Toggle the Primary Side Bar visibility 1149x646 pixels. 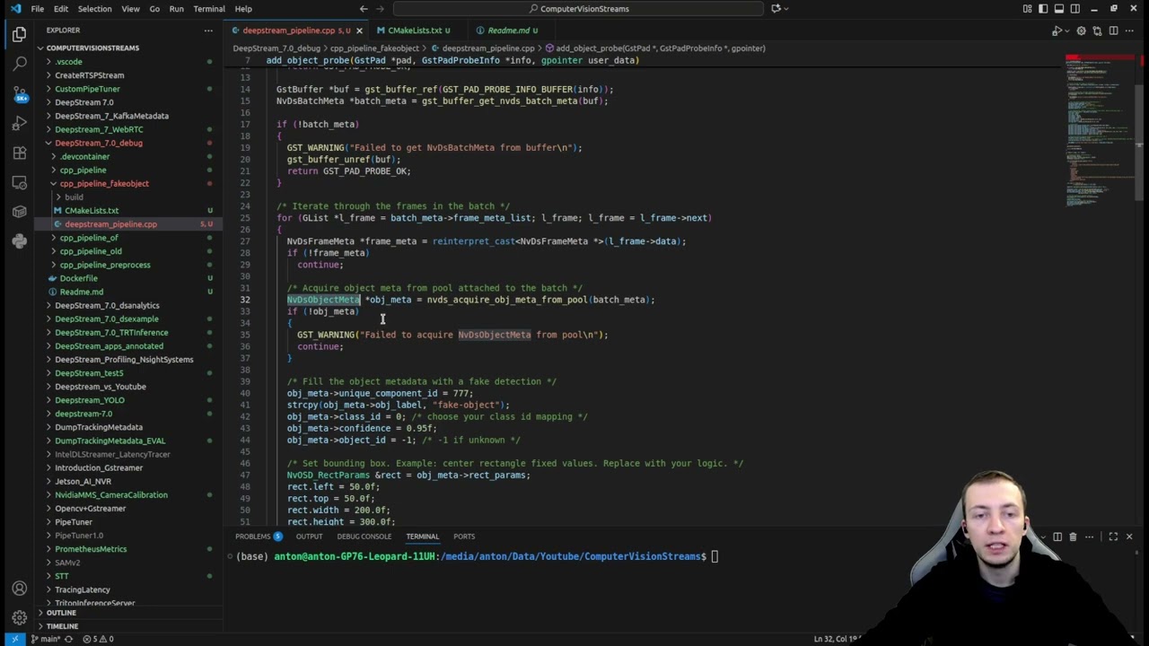click(x=1043, y=9)
